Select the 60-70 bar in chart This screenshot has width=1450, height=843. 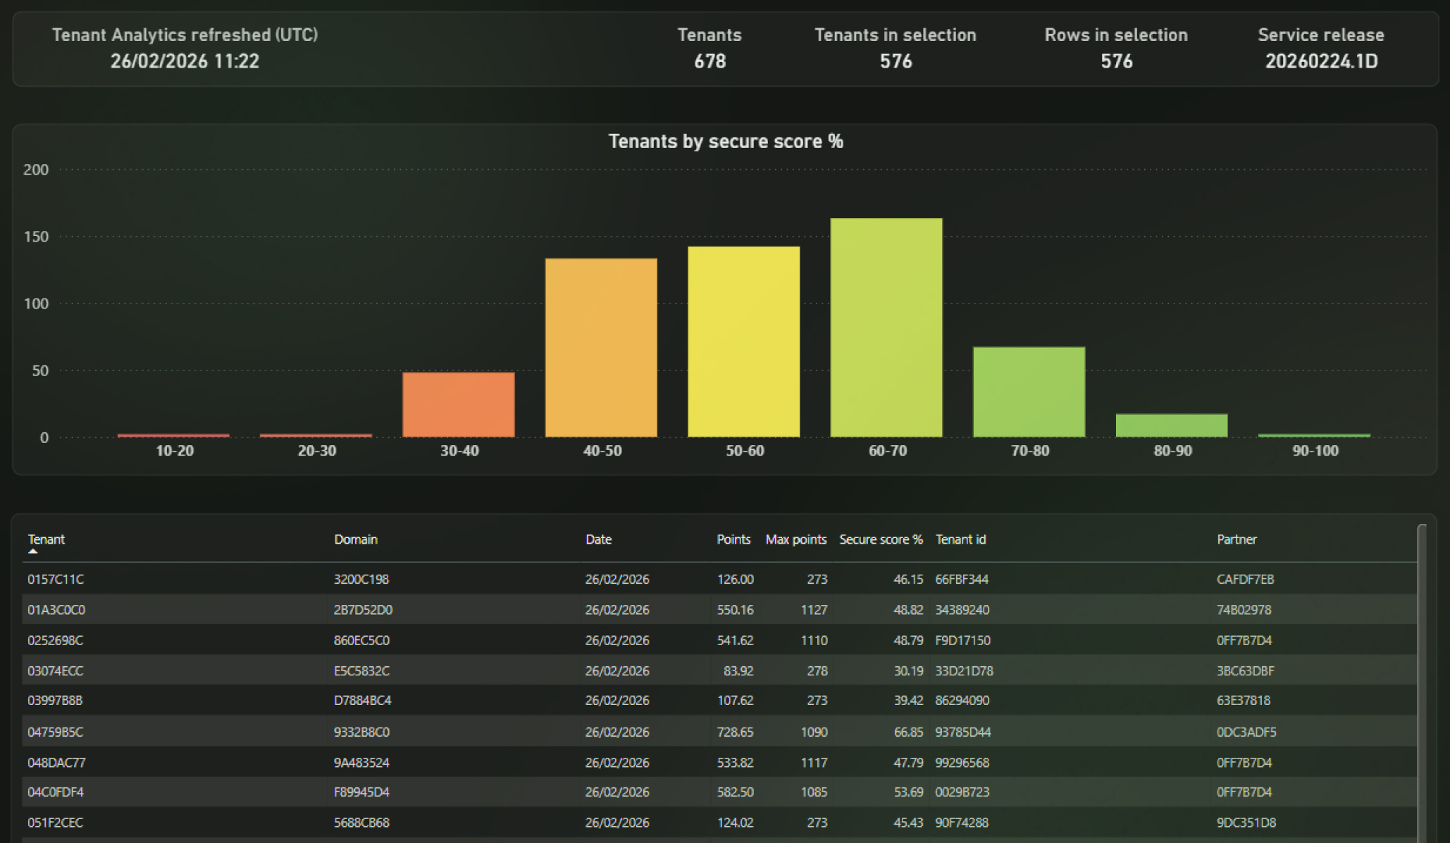pos(886,327)
